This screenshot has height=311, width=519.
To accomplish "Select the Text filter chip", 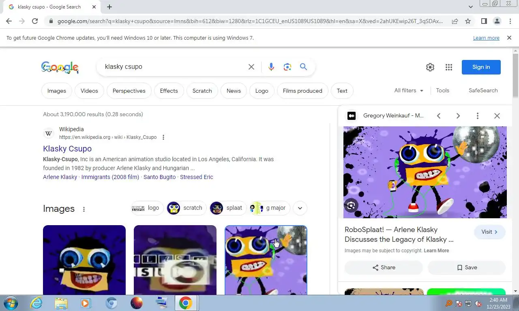I will pyautogui.click(x=342, y=91).
